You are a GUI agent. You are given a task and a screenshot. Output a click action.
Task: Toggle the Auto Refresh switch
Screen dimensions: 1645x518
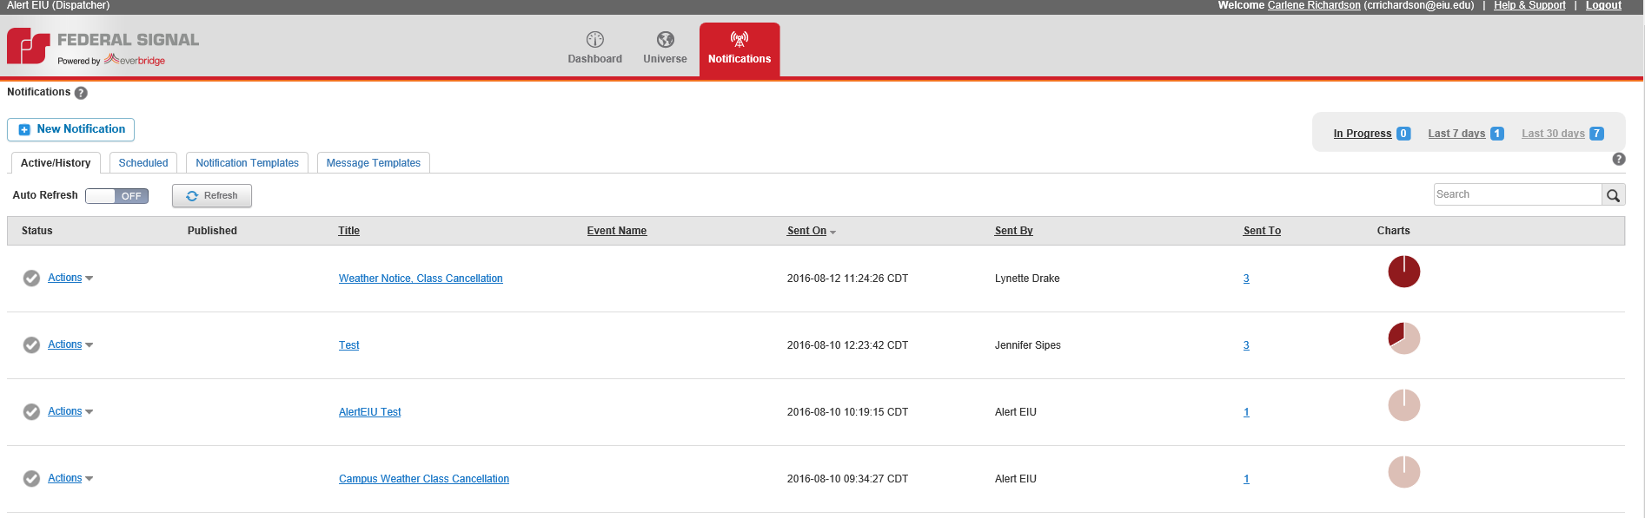(117, 196)
